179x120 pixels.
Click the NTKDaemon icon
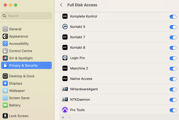click(65, 100)
